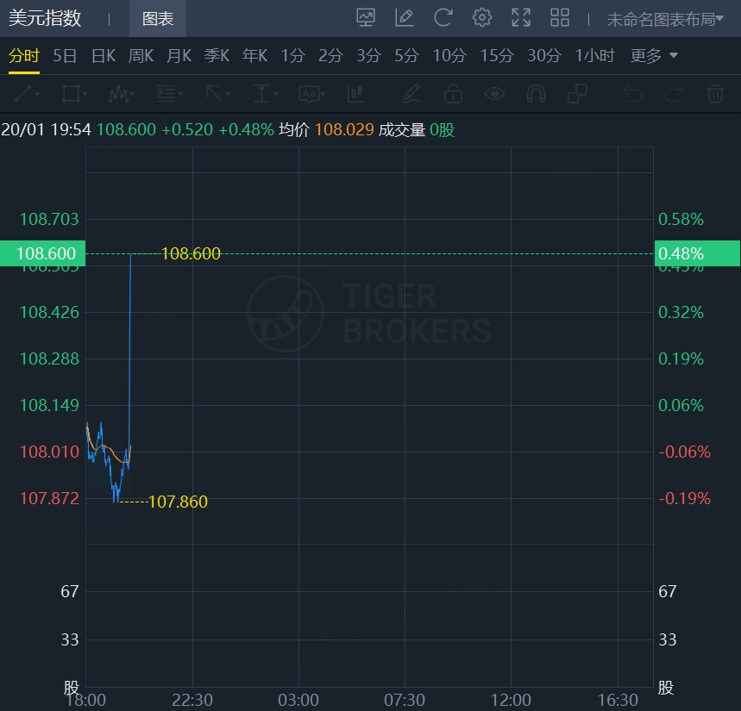The width and height of the screenshot is (741, 711).
Task: Select the brush drawing tool
Action: pyautogui.click(x=411, y=93)
